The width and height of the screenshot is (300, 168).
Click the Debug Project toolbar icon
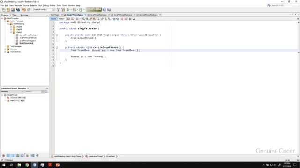[75, 10]
